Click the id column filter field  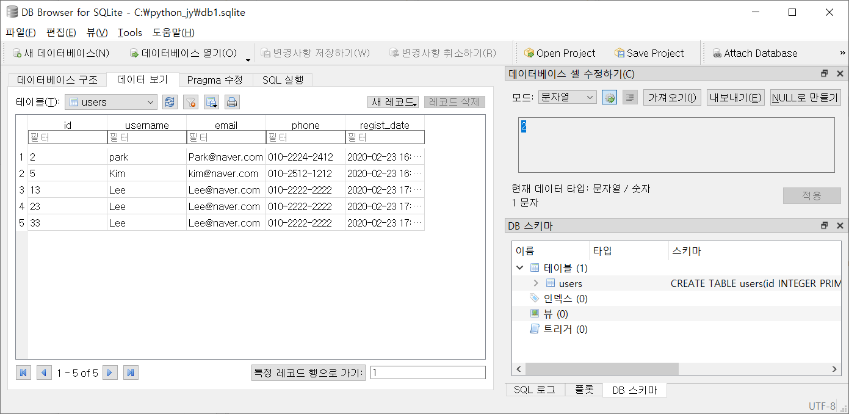pyautogui.click(x=67, y=137)
